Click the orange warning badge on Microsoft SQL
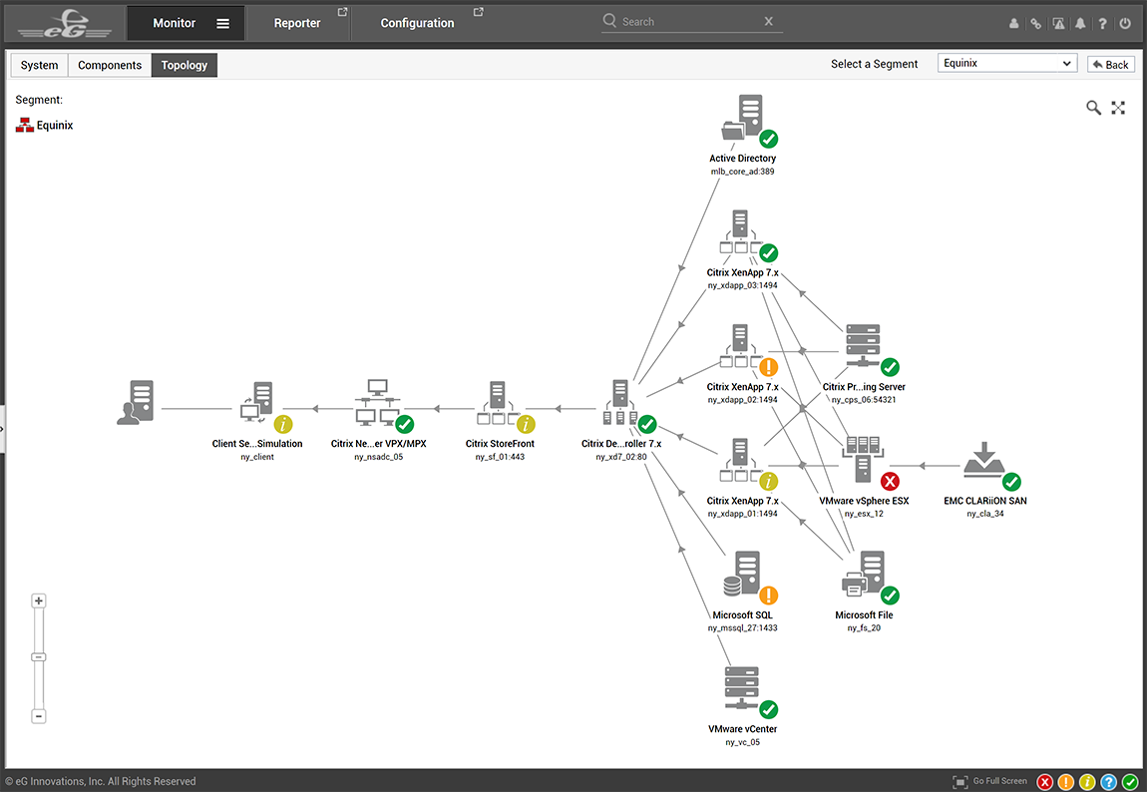The width and height of the screenshot is (1147, 792). (768, 595)
